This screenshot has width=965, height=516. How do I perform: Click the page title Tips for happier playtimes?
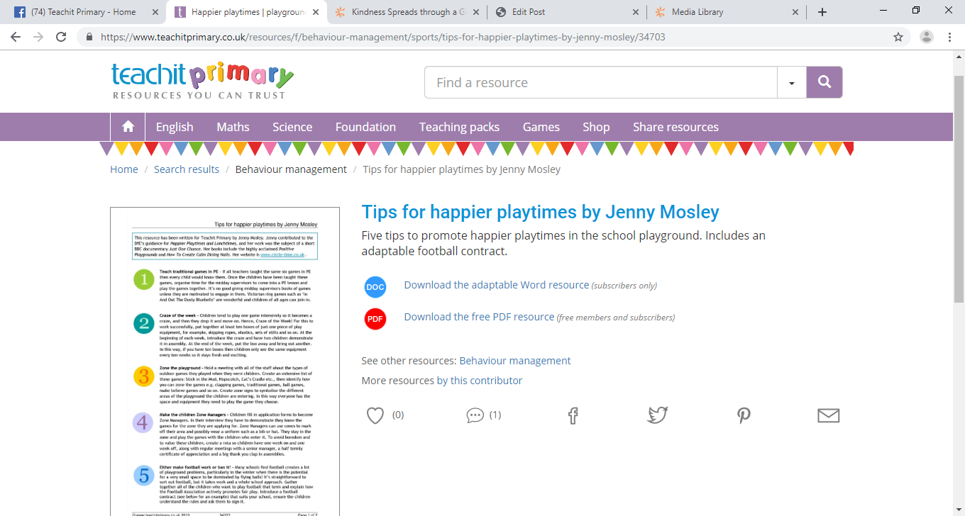tap(540, 212)
